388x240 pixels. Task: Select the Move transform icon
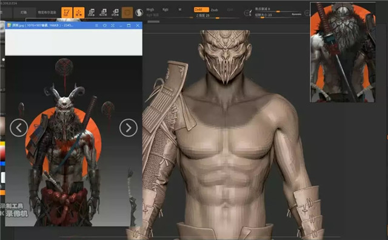click(92, 13)
